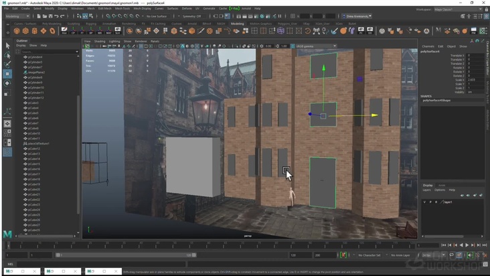Activate the Select tool arrow in toolbox
Image resolution: width=490 pixels, height=276 pixels.
(x=7, y=46)
